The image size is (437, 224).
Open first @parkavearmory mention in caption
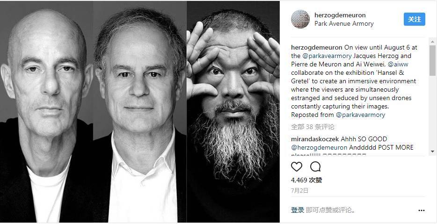coord(327,56)
